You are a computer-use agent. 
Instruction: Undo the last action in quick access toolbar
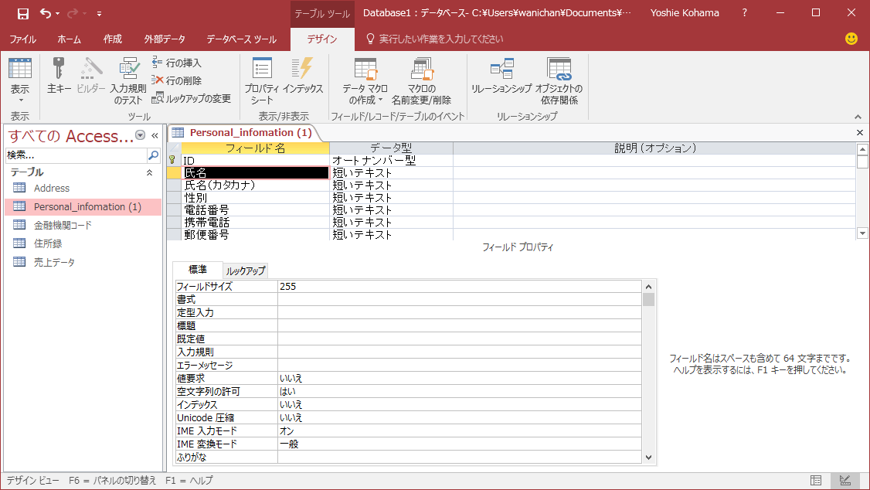(x=46, y=13)
